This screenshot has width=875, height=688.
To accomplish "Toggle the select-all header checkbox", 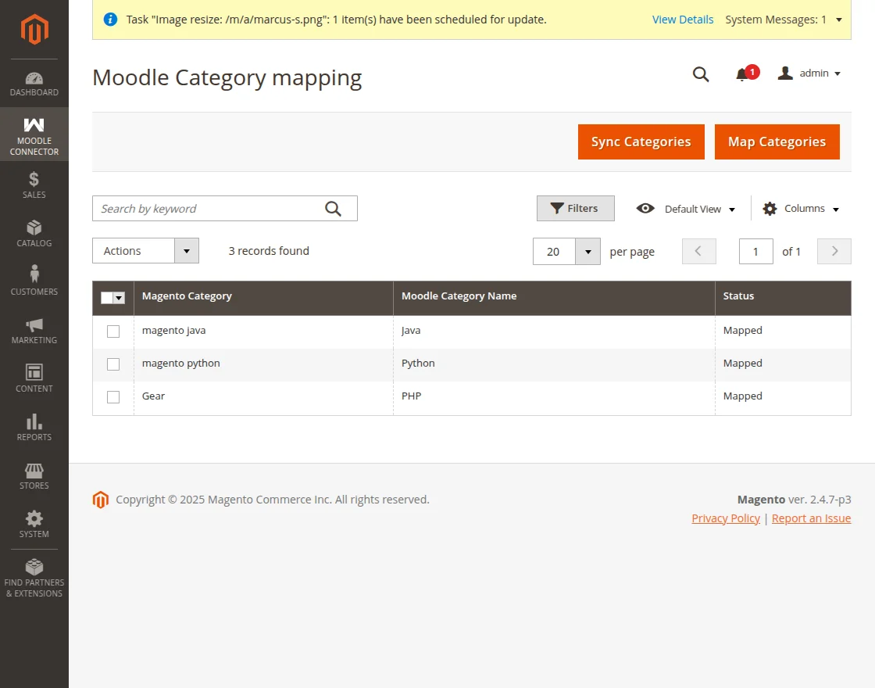I will coord(106,298).
